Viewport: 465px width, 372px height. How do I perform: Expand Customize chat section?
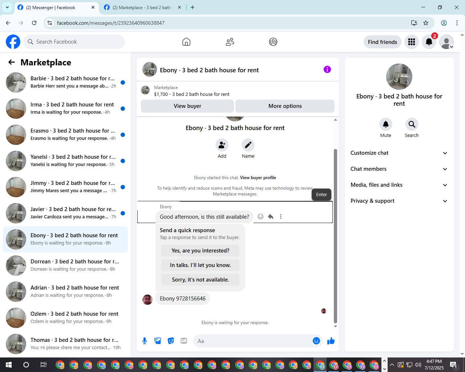point(399,153)
